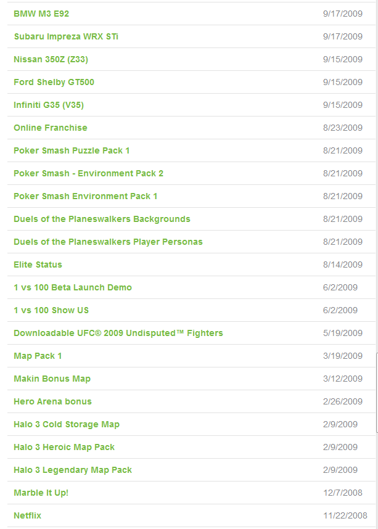Viewport: 378px width, 529px height.
Task: Click the vertical scrollbar on right edge
Action: (376, 395)
